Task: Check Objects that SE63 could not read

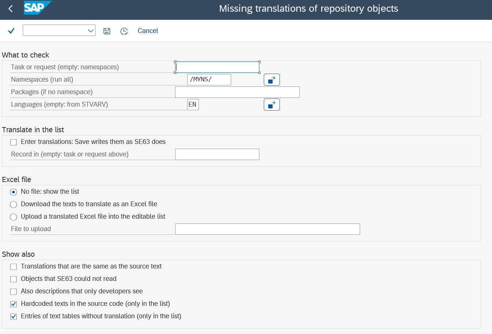Action: [14, 279]
